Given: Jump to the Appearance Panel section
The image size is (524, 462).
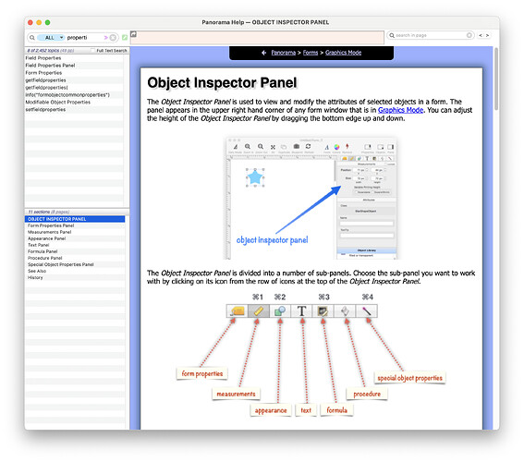Looking at the screenshot, I should coord(46,238).
